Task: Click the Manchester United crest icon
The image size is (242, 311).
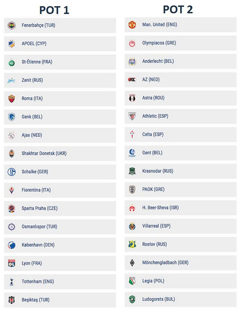Action: [x=132, y=25]
